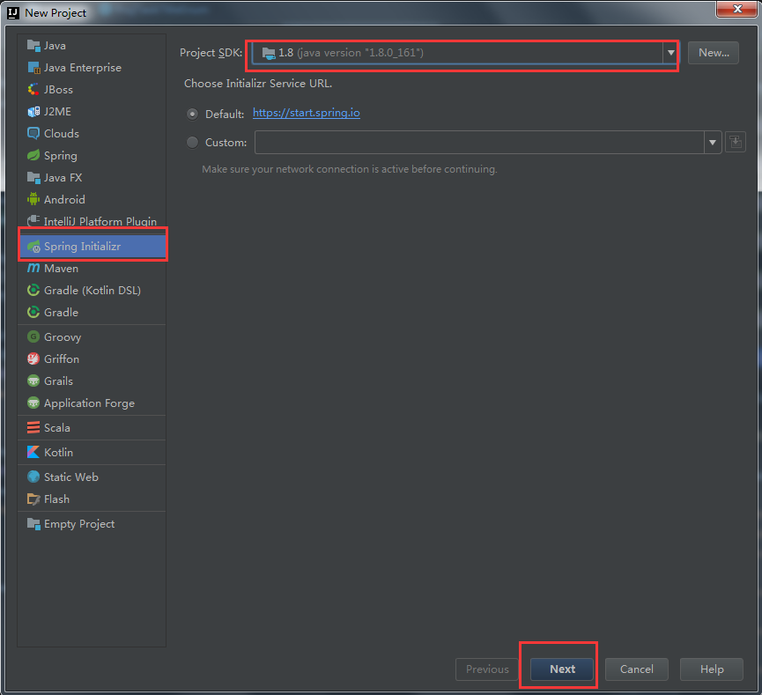Screen dimensions: 762x695
Task: Click the Clouds icon
Action: pyautogui.click(x=33, y=134)
